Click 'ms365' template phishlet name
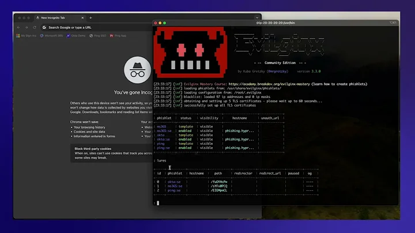 161,126
